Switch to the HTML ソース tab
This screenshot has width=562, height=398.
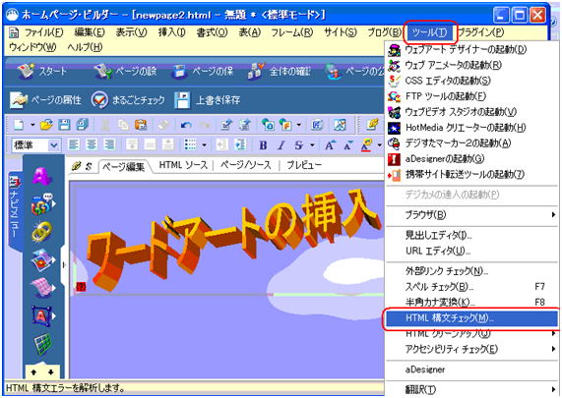[183, 165]
